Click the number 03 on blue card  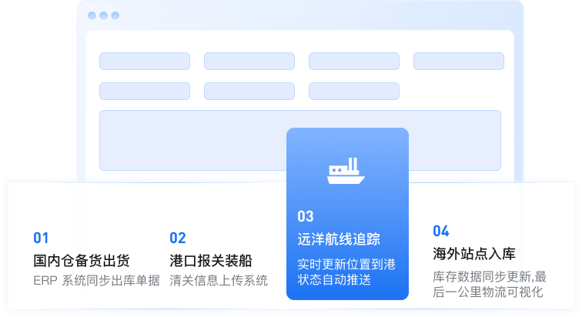[x=306, y=216]
